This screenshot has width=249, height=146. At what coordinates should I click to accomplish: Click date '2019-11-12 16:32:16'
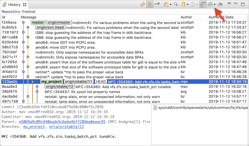click(227, 86)
